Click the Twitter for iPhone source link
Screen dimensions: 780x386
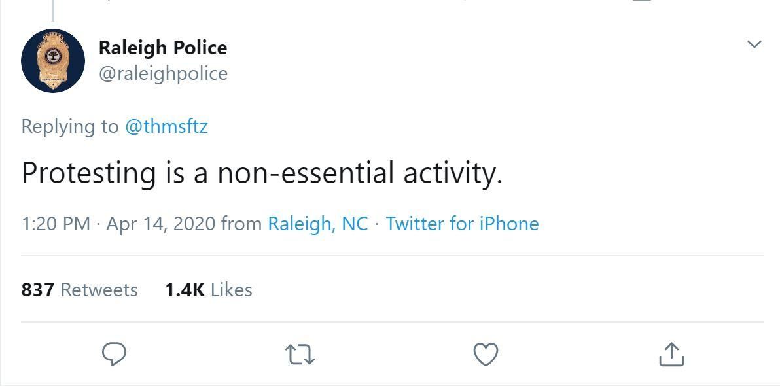click(x=462, y=224)
